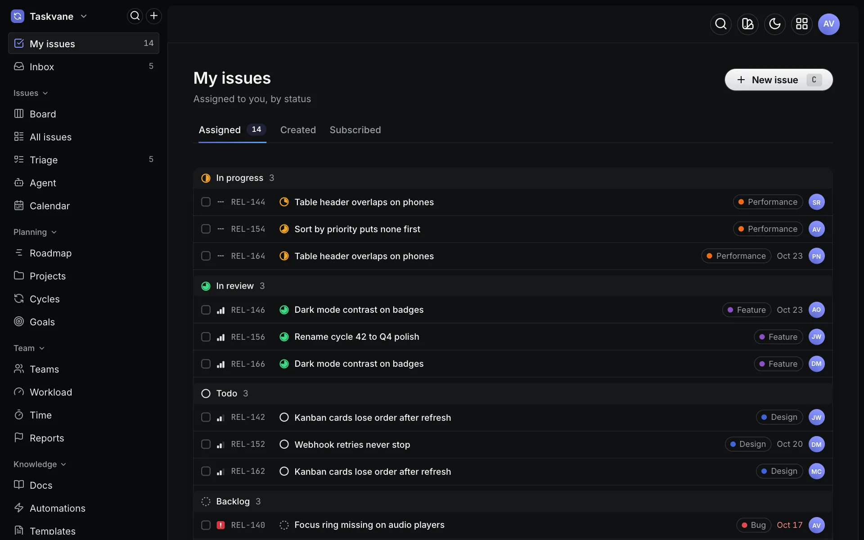Open issue Webhook retries never stop
Screen dimensions: 864x540
352,445
